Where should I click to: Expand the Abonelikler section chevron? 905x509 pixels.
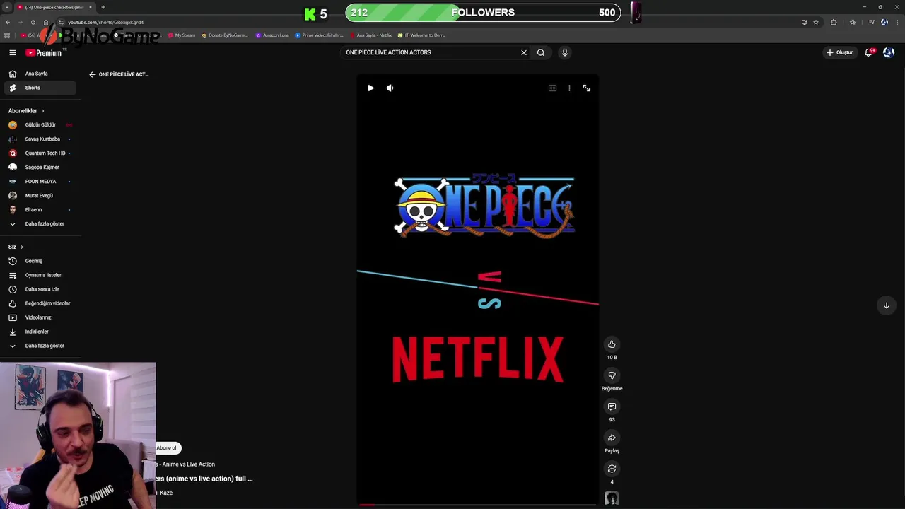(42, 111)
